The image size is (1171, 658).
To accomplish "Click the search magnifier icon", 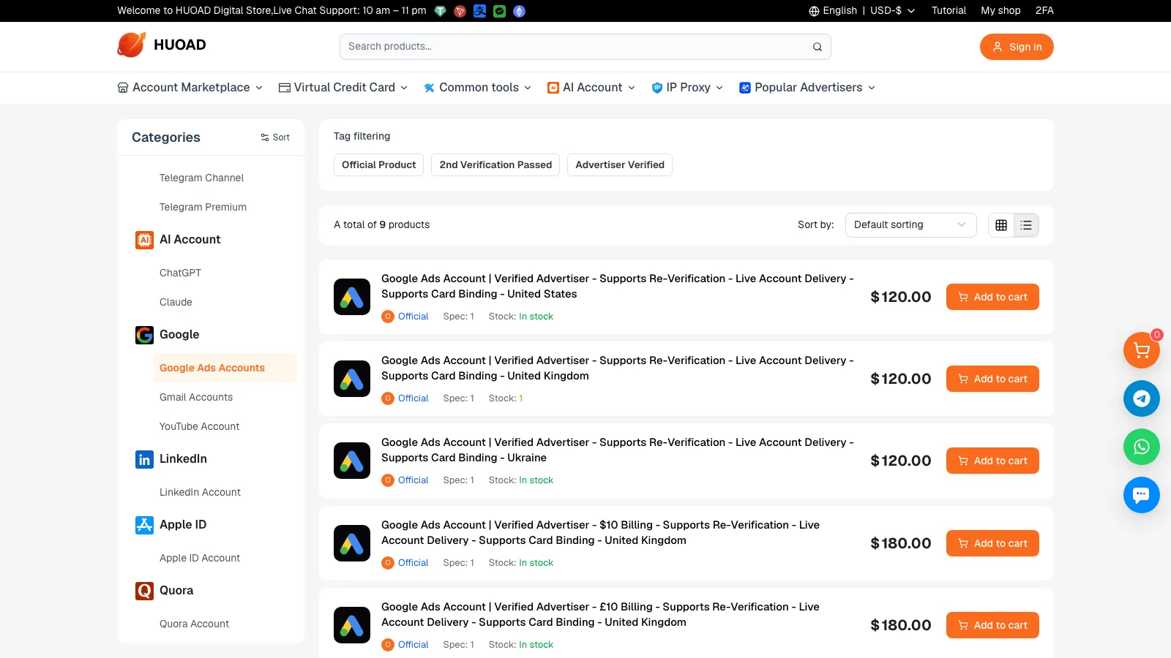I will (818, 47).
